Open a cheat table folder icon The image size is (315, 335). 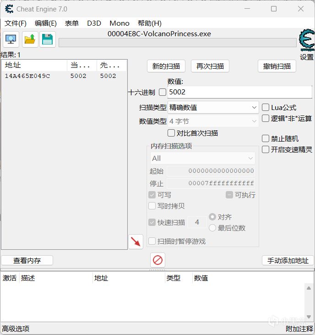pyautogui.click(x=30, y=39)
